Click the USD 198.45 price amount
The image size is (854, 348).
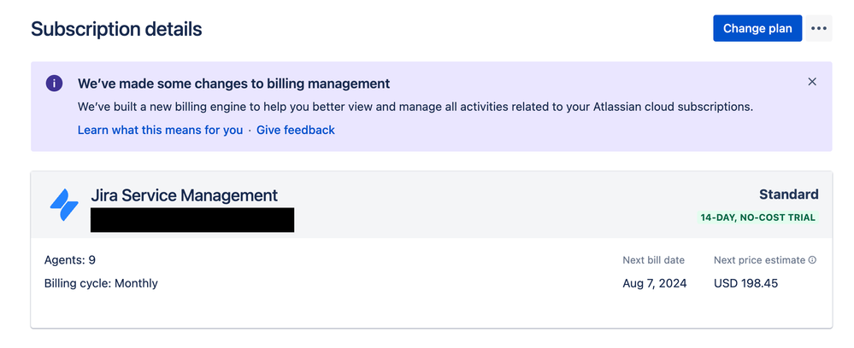[x=745, y=283]
